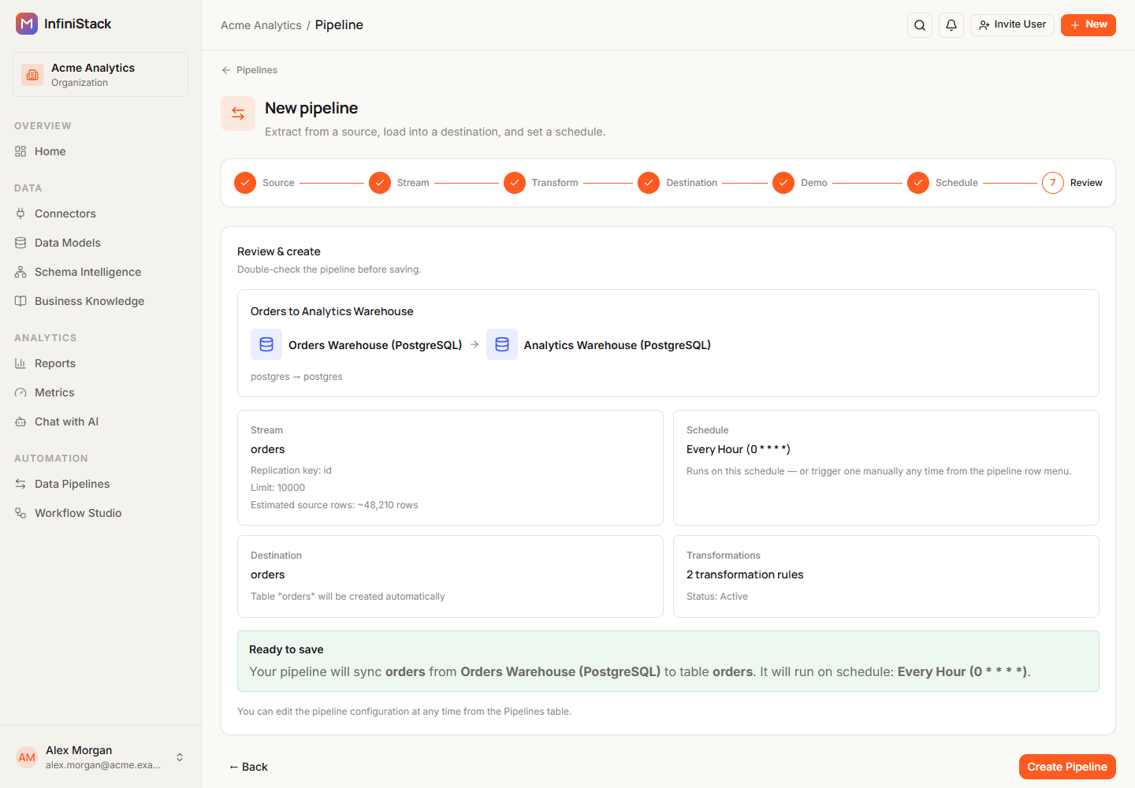Click the Orders Warehouse source database icon

pos(266,344)
